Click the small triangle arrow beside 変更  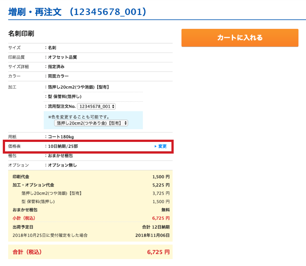click(x=156, y=146)
